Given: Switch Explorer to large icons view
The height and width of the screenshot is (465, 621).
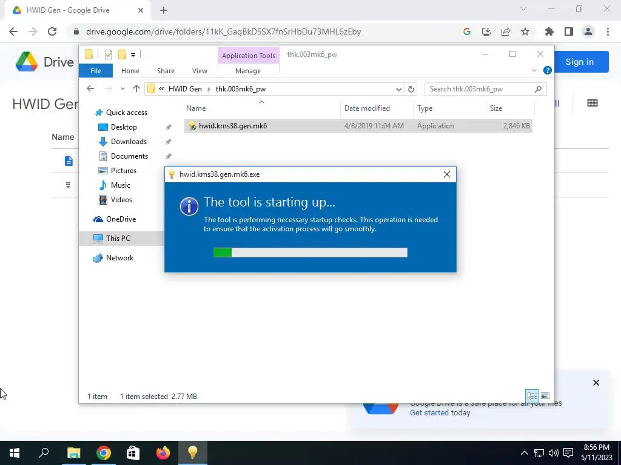Looking at the screenshot, I should pyautogui.click(x=545, y=396).
